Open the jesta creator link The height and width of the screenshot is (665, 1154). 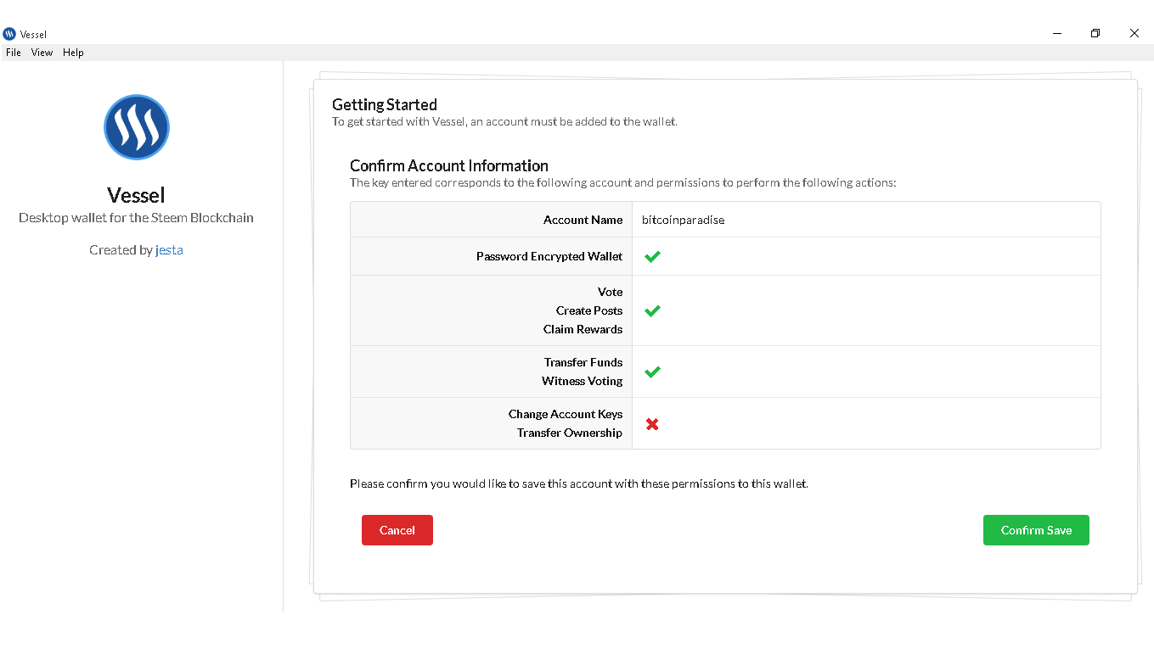click(169, 250)
